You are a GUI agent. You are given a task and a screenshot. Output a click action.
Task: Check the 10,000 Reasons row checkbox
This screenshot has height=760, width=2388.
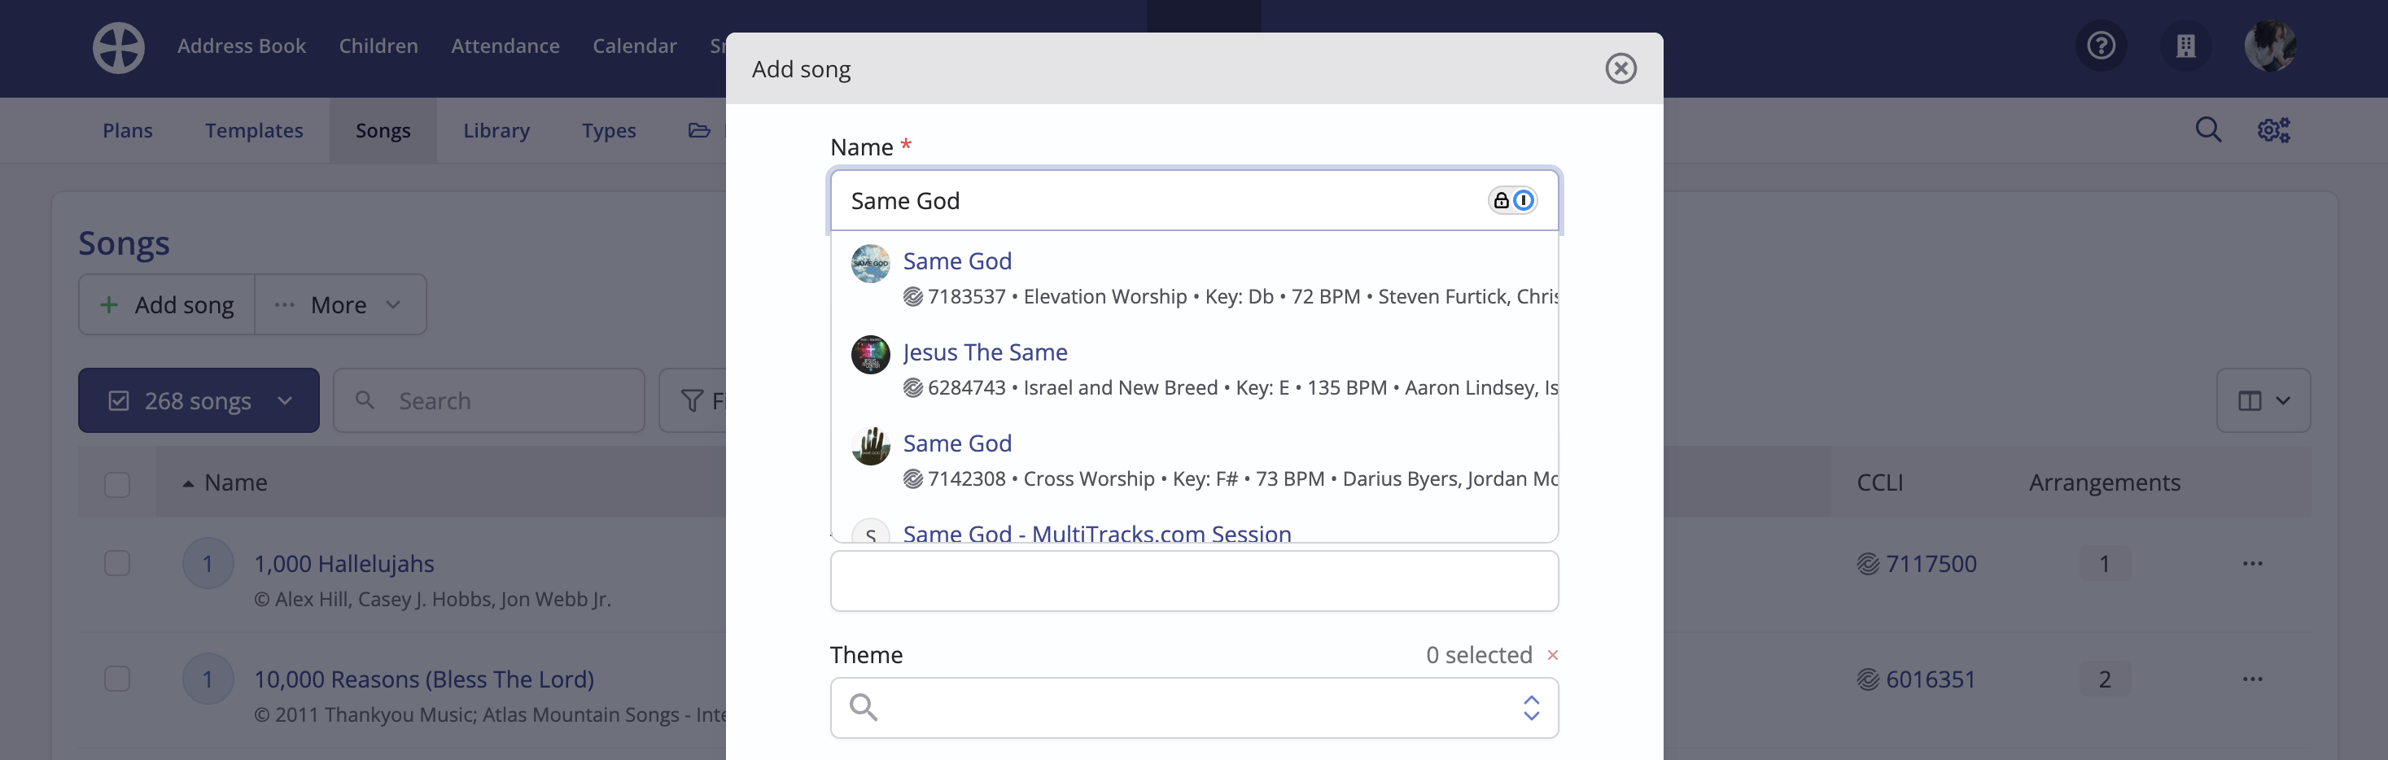point(117,679)
